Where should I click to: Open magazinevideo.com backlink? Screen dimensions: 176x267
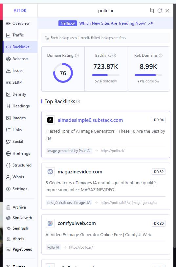point(80,172)
